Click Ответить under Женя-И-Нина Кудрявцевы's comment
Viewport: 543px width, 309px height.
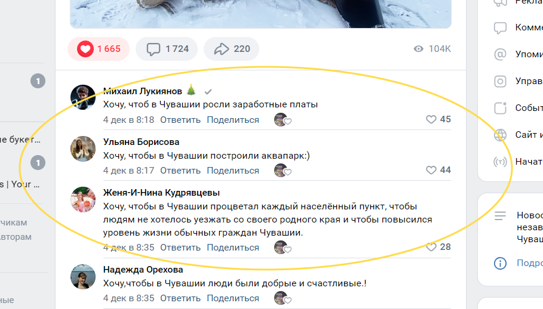click(180, 248)
